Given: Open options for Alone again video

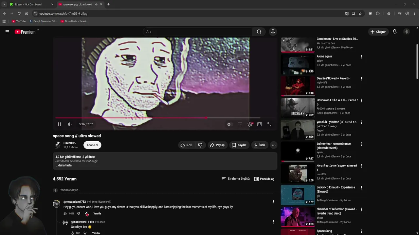Looking at the screenshot, I should click(x=361, y=57).
